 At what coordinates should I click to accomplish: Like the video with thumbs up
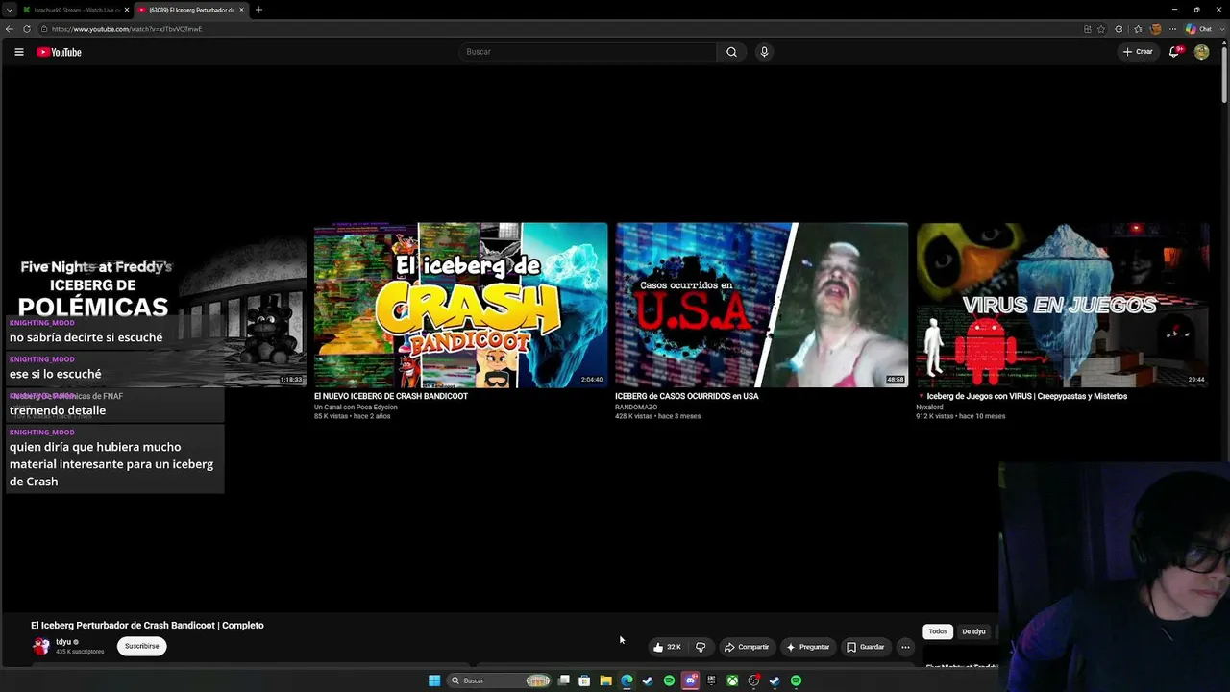(x=667, y=647)
